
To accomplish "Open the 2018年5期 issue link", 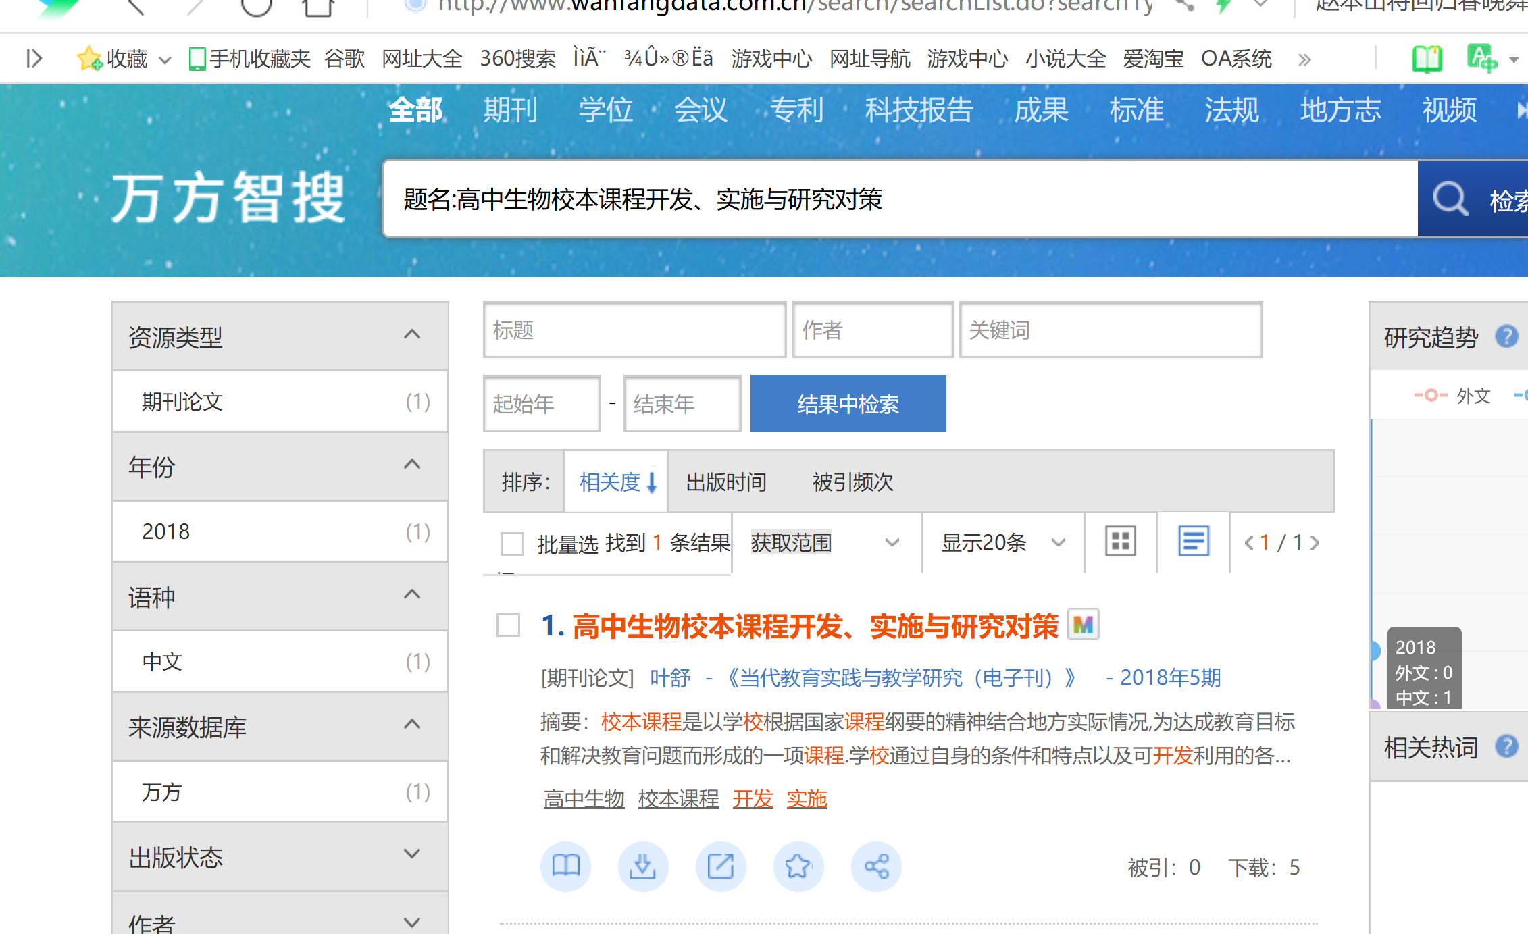I will (1171, 677).
